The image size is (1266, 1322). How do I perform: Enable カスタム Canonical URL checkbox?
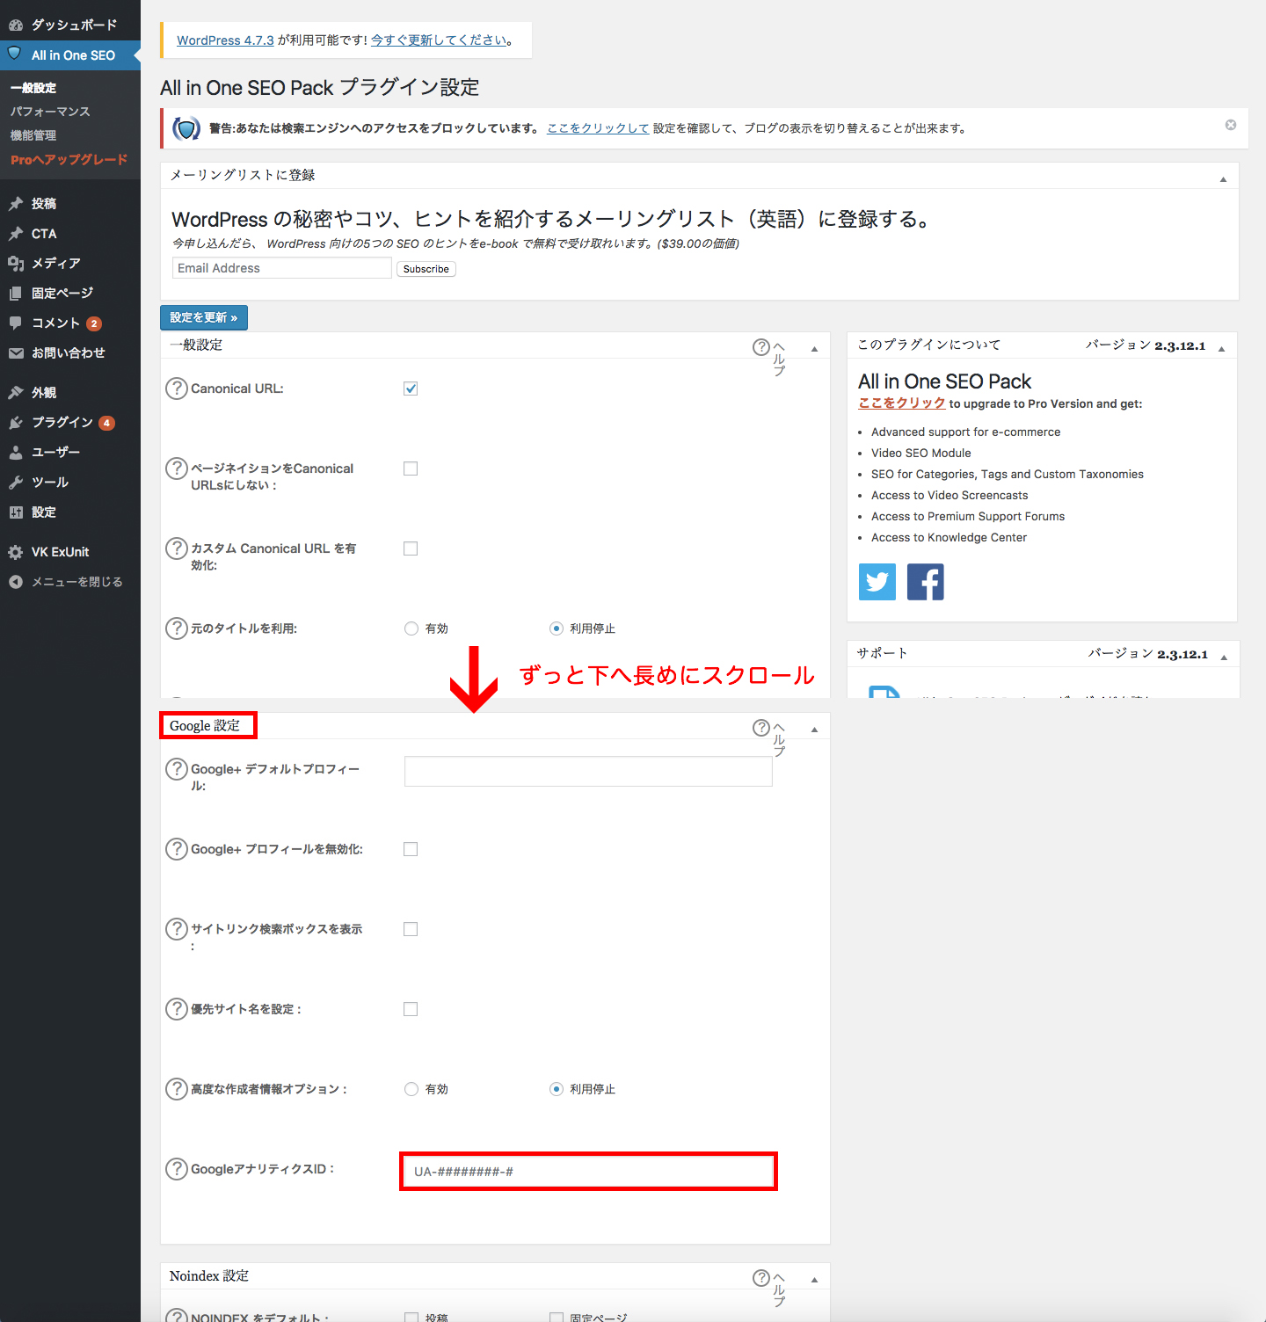point(411,548)
